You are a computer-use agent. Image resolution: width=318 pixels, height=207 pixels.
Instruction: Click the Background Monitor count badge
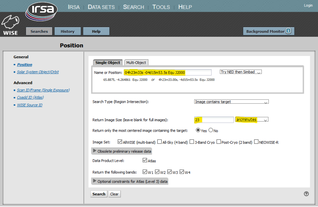click(288, 31)
